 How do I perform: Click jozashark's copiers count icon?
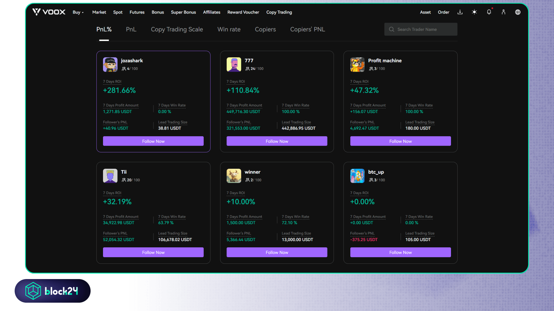click(124, 69)
